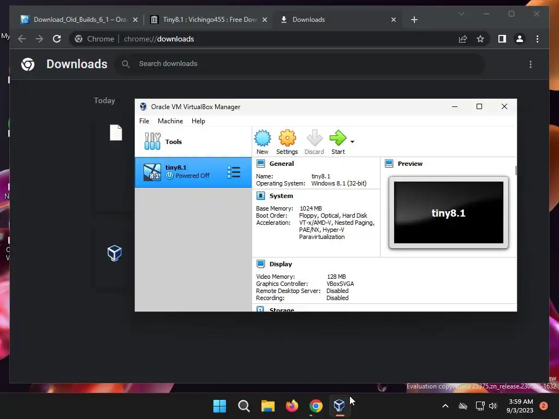Click the details pane vertical scrollbar
The width and height of the screenshot is (559, 419).
tap(515, 170)
